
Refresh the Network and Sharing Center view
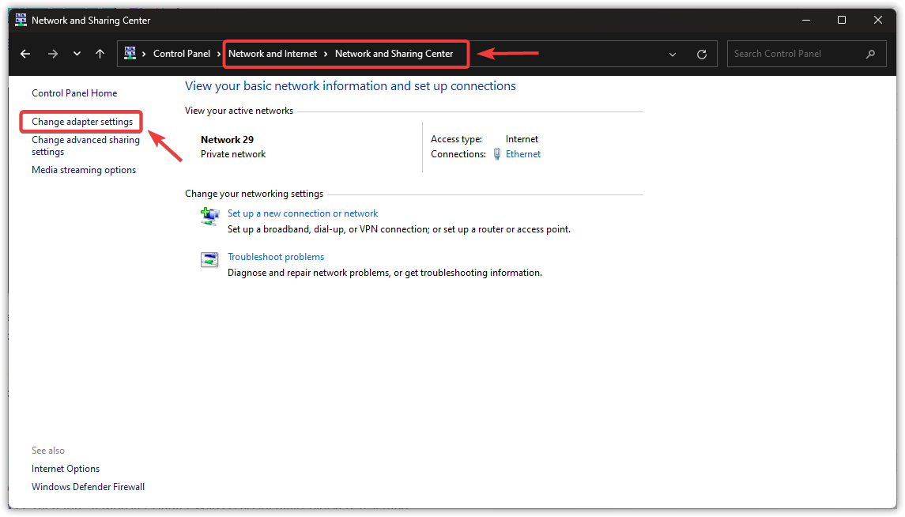pos(701,55)
